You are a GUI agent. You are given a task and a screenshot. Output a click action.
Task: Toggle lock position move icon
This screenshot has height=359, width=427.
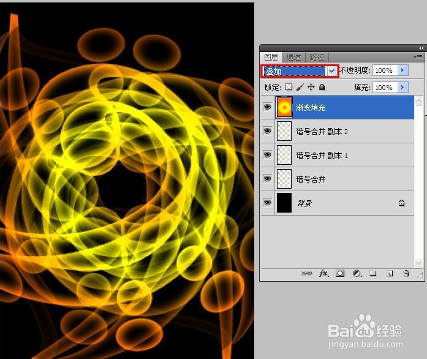click(311, 87)
